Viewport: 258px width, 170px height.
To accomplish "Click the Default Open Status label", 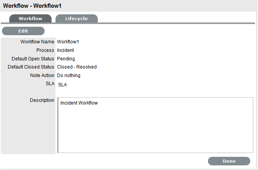I will [x=33, y=59].
